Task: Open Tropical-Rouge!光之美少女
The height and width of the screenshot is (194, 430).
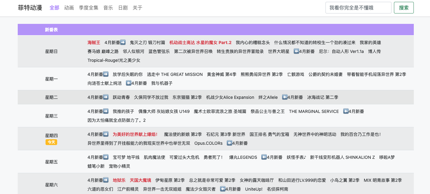Action: tap(114, 60)
